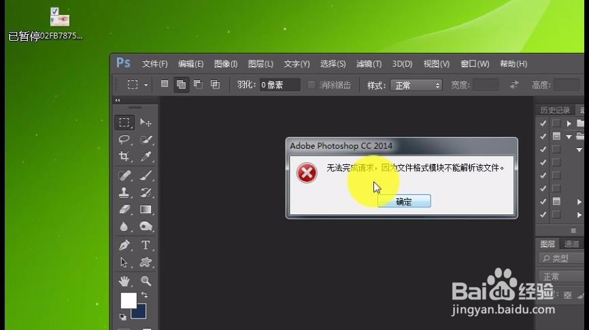Open the 3D(D) menu
Image resolution: width=589 pixels, height=330 pixels.
click(x=403, y=64)
